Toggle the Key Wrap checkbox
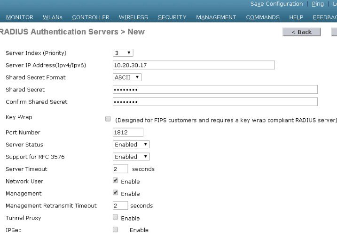The width and height of the screenshot is (337, 236). (x=108, y=119)
